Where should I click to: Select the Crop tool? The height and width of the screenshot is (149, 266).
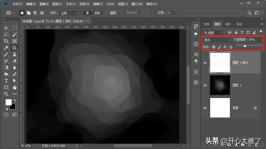6,41
